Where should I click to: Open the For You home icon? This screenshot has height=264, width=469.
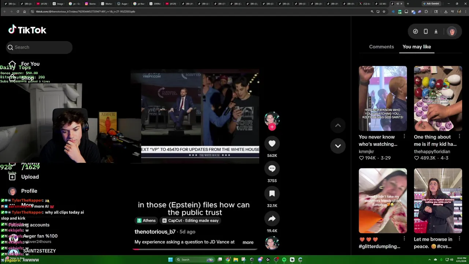tap(12, 64)
